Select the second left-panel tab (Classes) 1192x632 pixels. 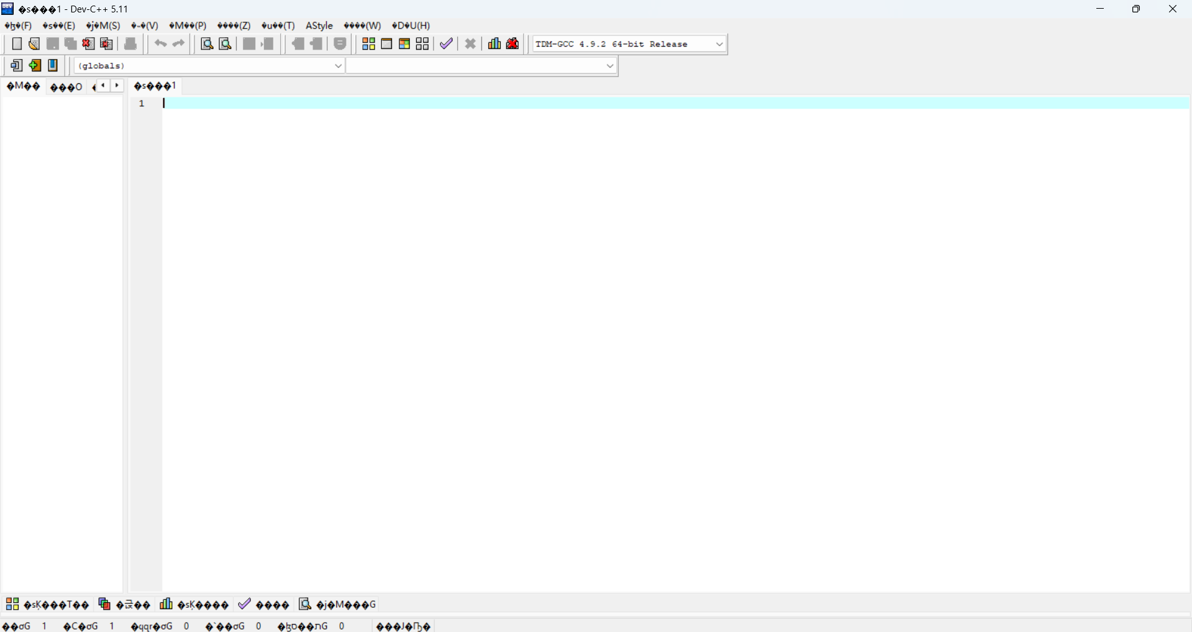coord(66,87)
